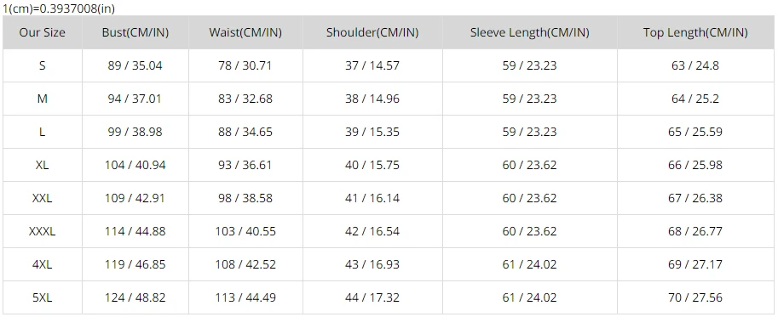Click the size S row label
Image resolution: width=778 pixels, height=317 pixels.
42,65
